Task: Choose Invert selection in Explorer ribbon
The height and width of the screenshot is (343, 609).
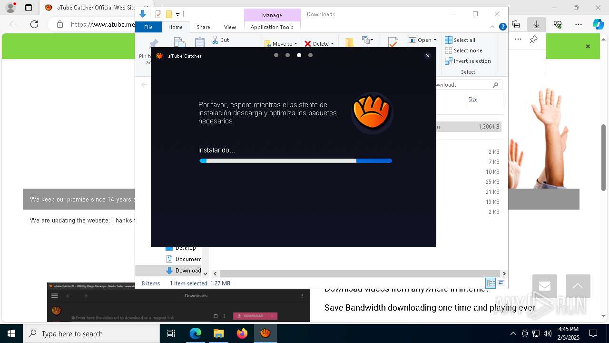Action: coord(468,61)
